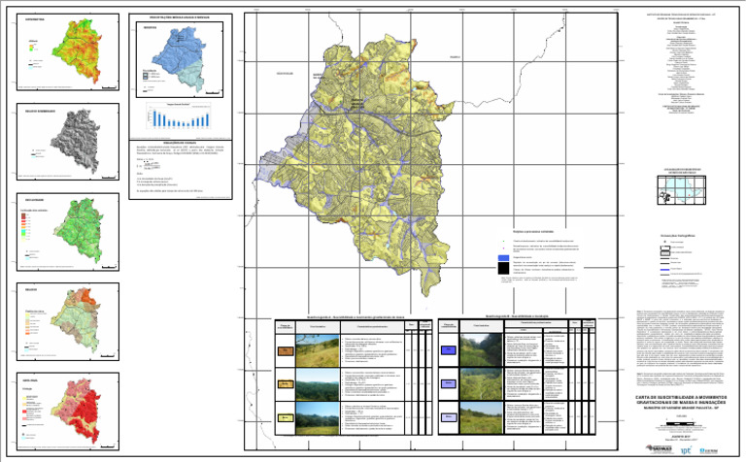Click the 'CARTA DE SUSCETIBILIDADE A MOVIMENTOS' title
The height and width of the screenshot is (462, 746).
(x=681, y=397)
